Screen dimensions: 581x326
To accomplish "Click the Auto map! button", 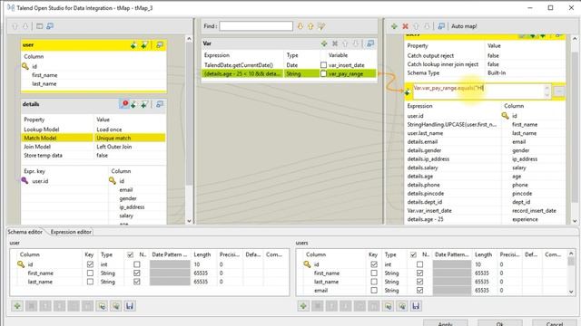I will point(464,26).
